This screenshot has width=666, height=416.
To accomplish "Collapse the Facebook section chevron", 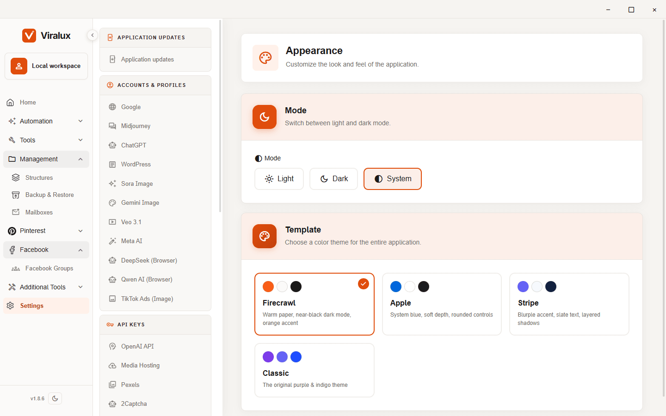I will tap(80, 250).
